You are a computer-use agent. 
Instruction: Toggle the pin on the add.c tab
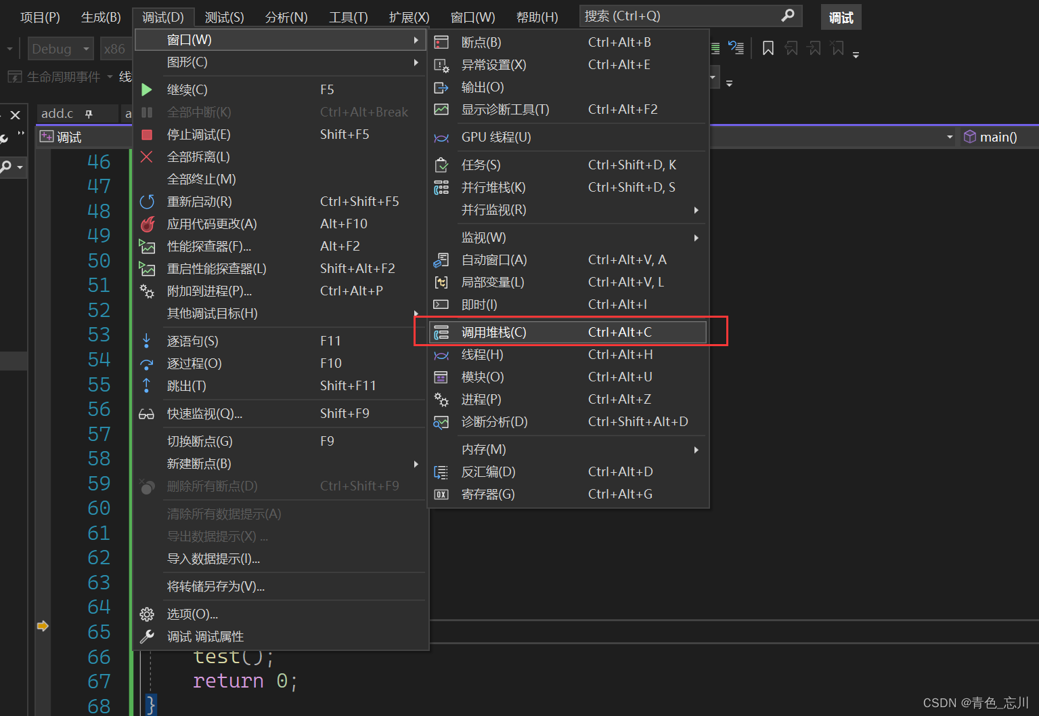click(89, 114)
